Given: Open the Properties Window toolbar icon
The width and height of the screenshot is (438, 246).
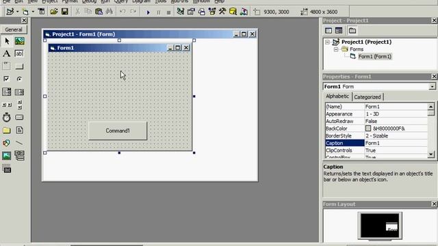Looking at the screenshot, I should (191, 12).
